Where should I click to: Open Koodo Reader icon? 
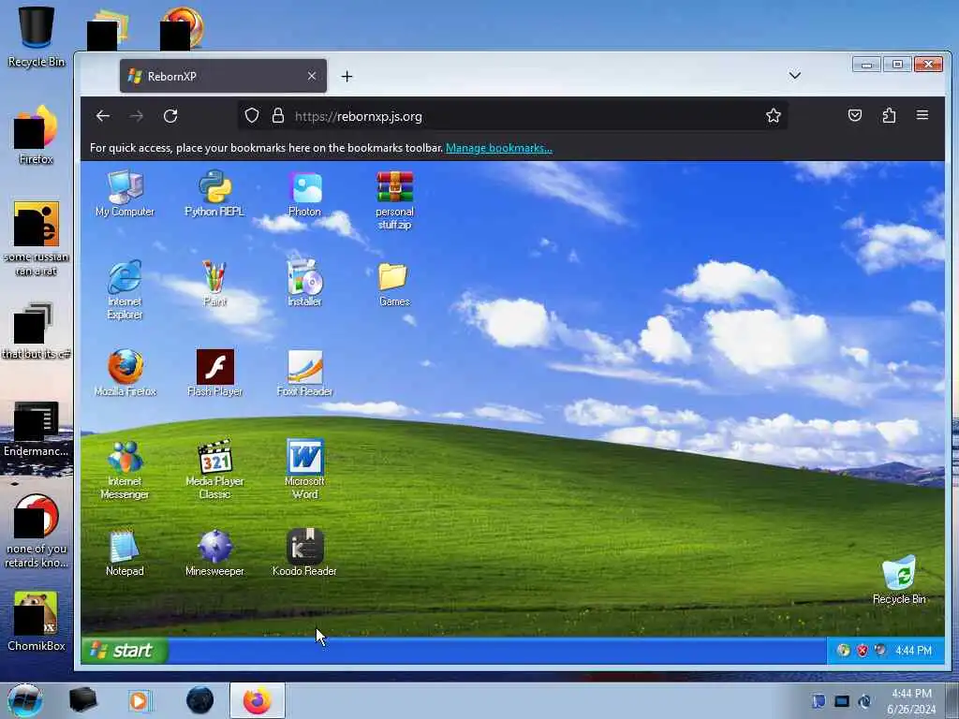tap(304, 552)
